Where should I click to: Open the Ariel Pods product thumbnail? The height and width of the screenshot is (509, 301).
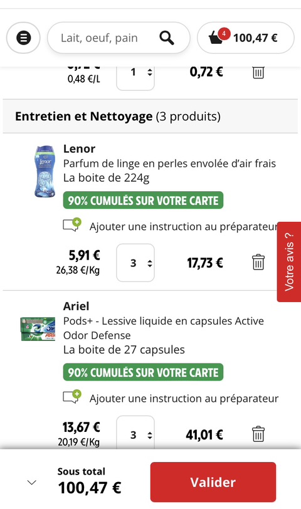coord(38,329)
